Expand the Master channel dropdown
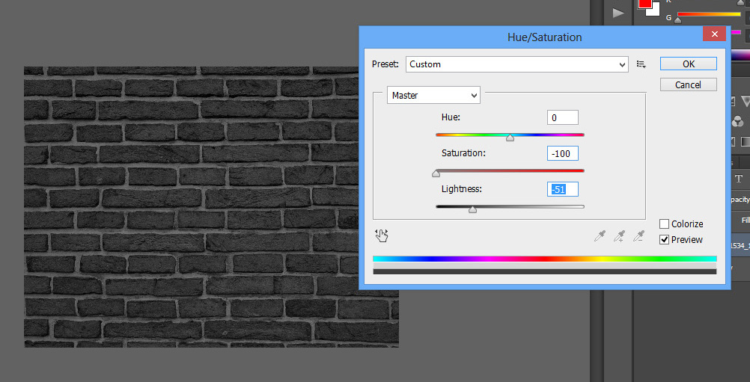750x382 pixels. point(433,96)
